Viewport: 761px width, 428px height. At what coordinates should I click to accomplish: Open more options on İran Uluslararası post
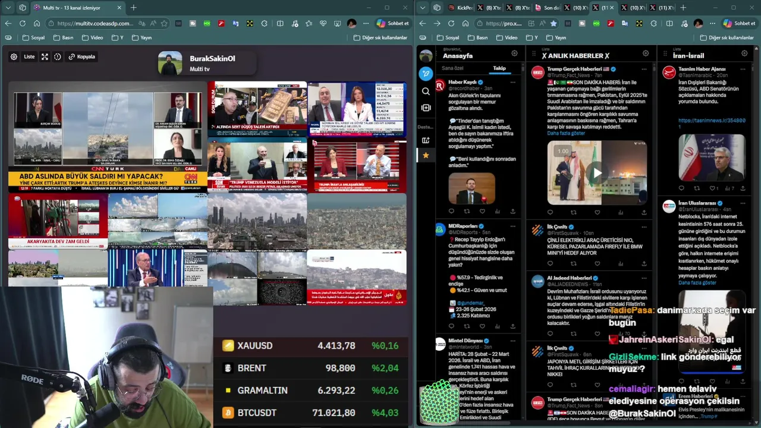click(743, 203)
